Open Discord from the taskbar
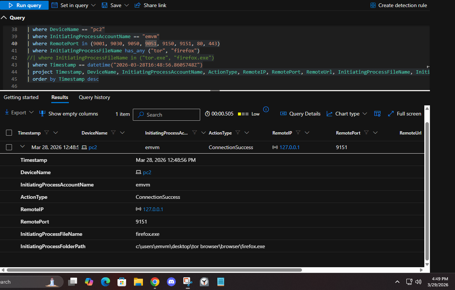The width and height of the screenshot is (455, 290). [171, 281]
